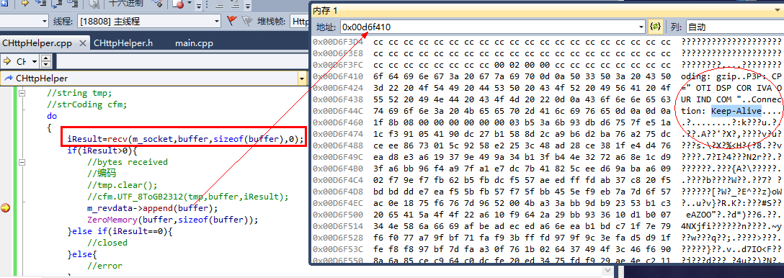
Task: Click the //tmp.clear(); comment line
Action: [122, 185]
